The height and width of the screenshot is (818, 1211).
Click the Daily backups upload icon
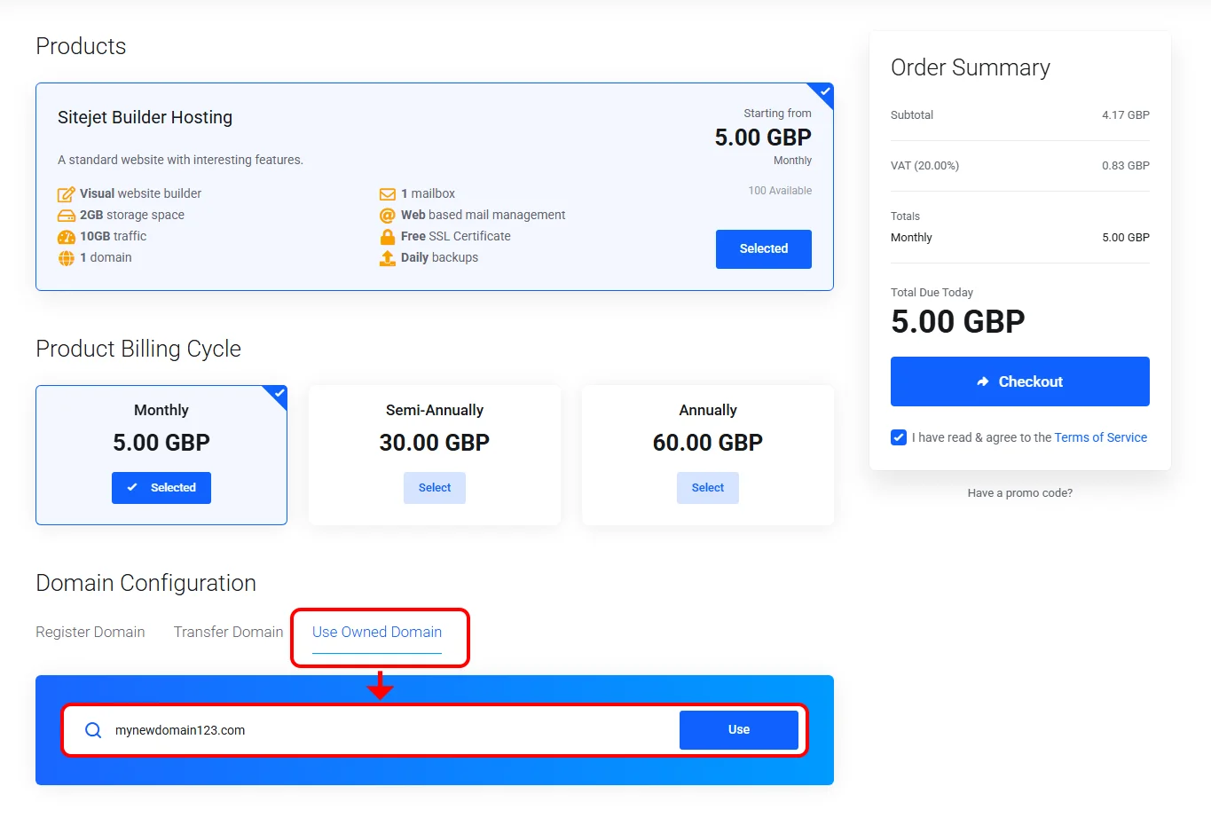coord(387,258)
